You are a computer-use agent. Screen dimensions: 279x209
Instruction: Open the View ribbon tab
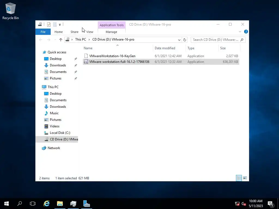pyautogui.click(x=90, y=32)
